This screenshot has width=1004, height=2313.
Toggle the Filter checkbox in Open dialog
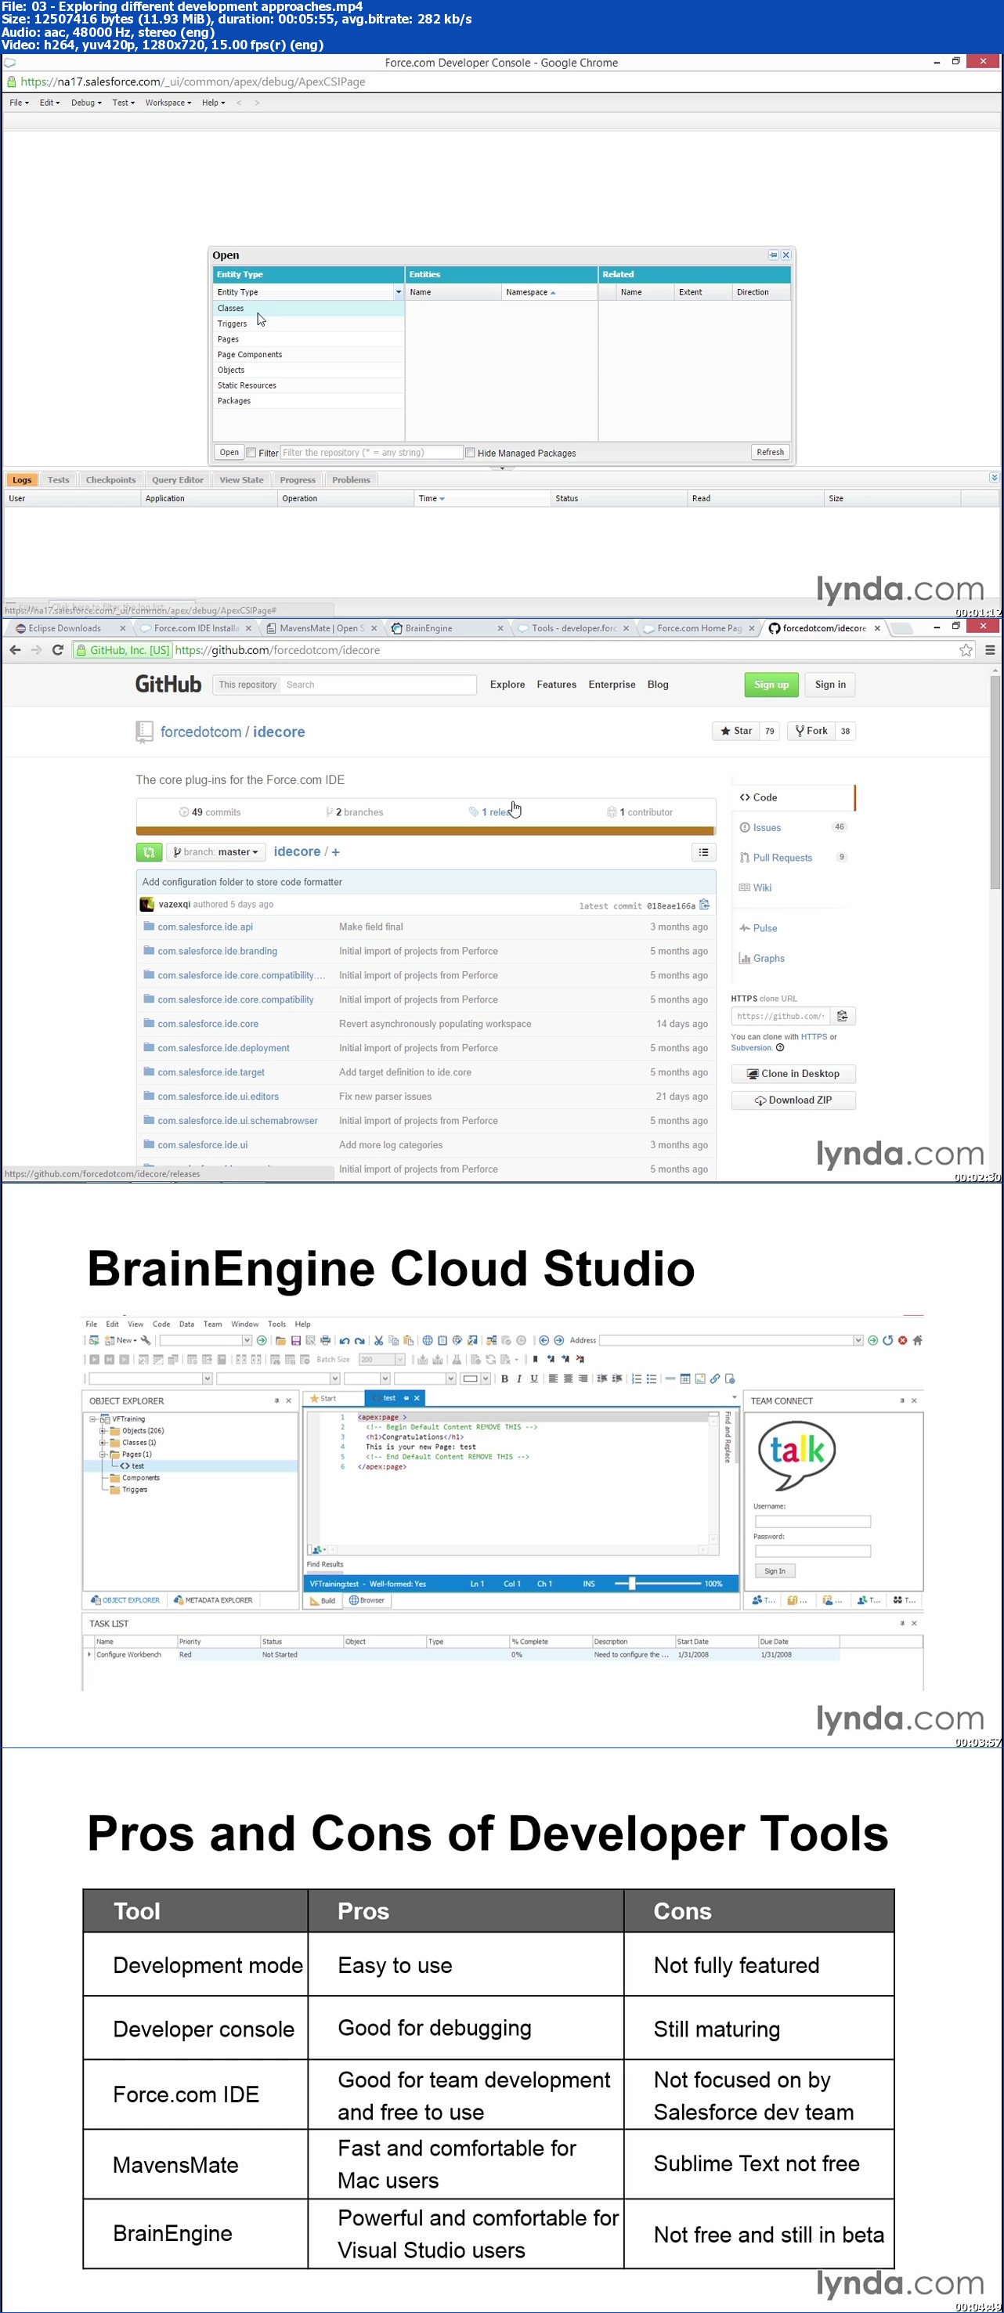tap(251, 453)
